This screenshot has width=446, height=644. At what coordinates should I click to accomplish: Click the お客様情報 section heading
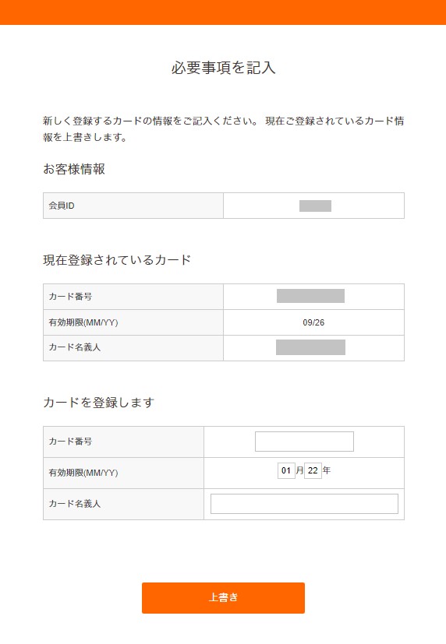(74, 169)
